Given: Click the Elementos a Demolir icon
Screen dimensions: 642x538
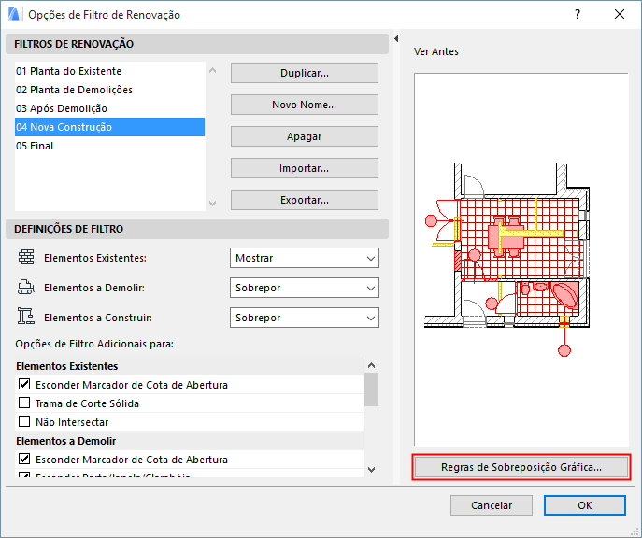Looking at the screenshot, I should tap(26, 288).
